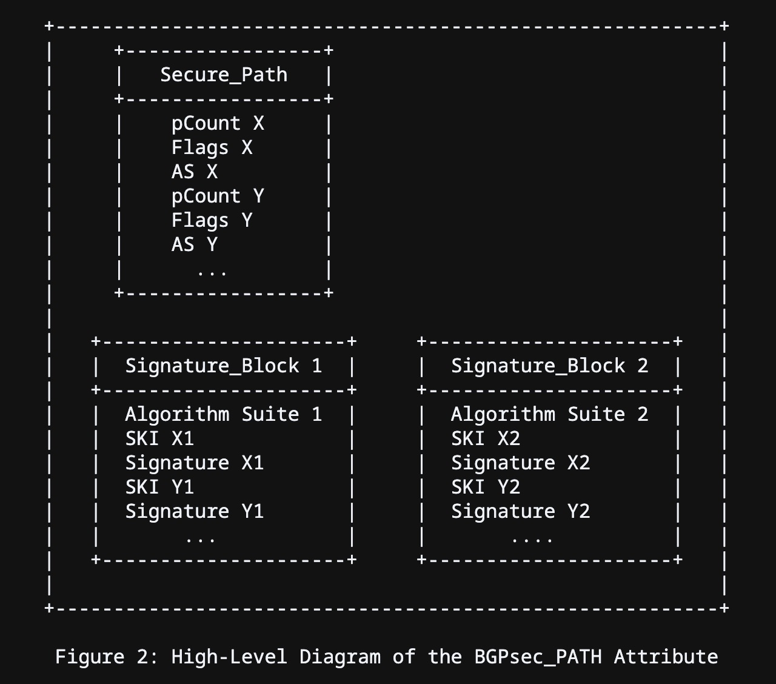
Task: Click the SKI Y1 entry
Action: [x=159, y=488]
